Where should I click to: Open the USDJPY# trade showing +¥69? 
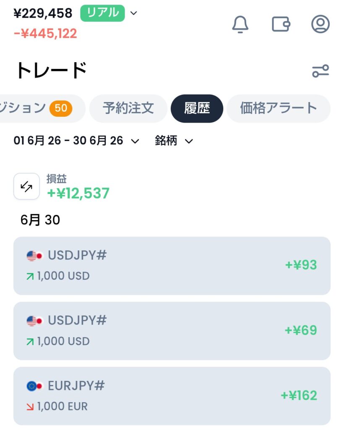click(x=172, y=331)
